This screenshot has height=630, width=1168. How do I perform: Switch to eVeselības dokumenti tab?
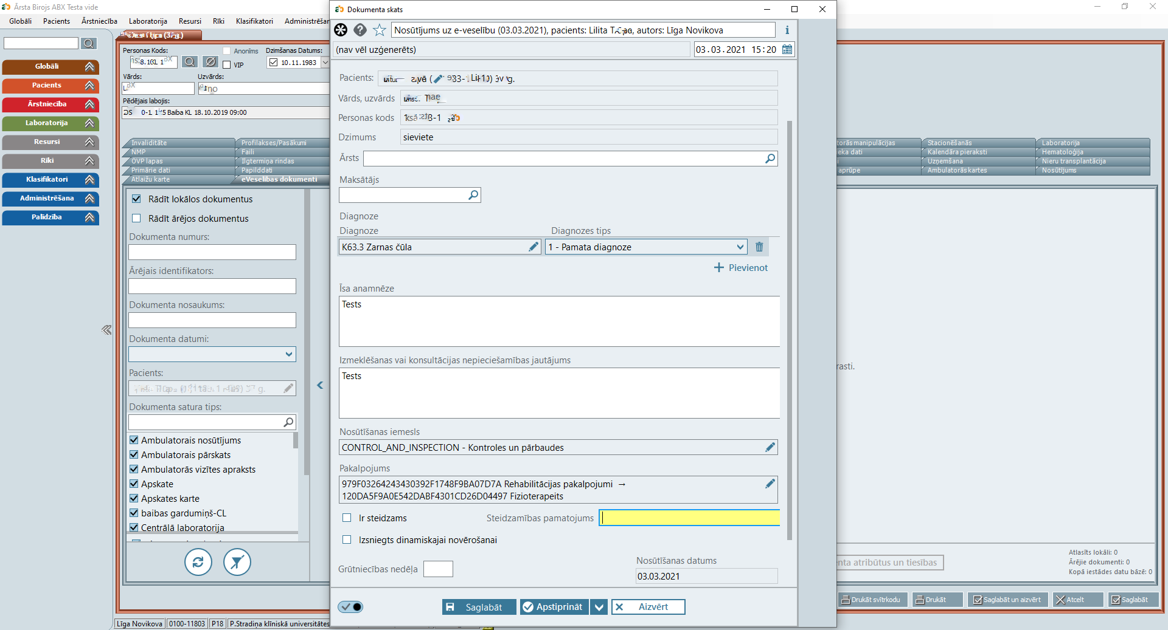coord(279,179)
